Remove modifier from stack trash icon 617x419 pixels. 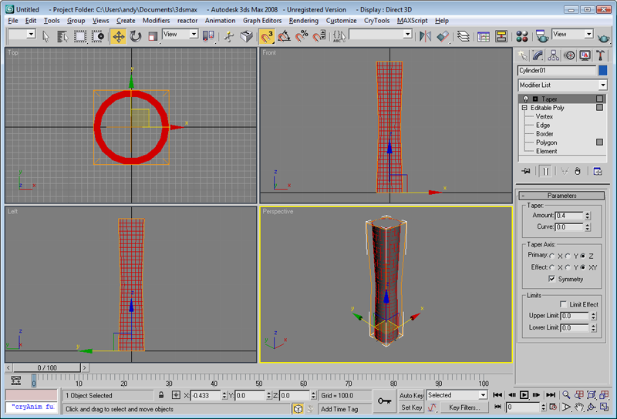click(577, 171)
